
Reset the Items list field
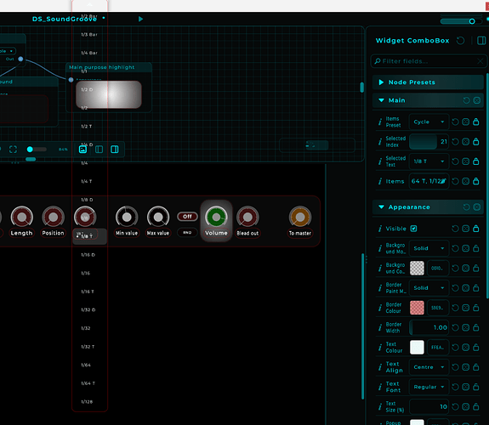455,181
